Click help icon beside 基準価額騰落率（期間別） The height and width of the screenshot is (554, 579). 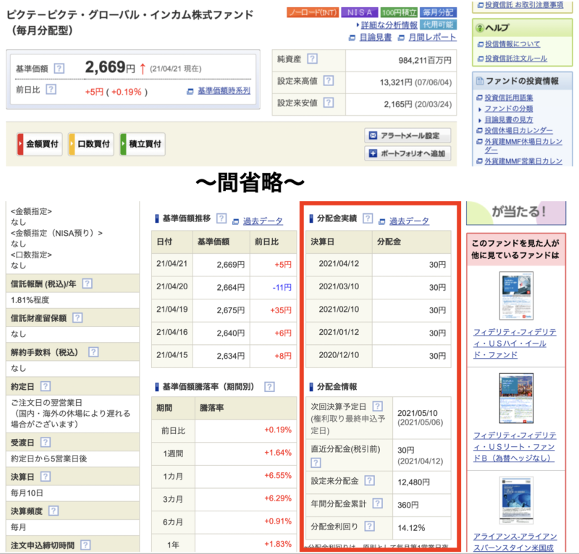click(269, 386)
